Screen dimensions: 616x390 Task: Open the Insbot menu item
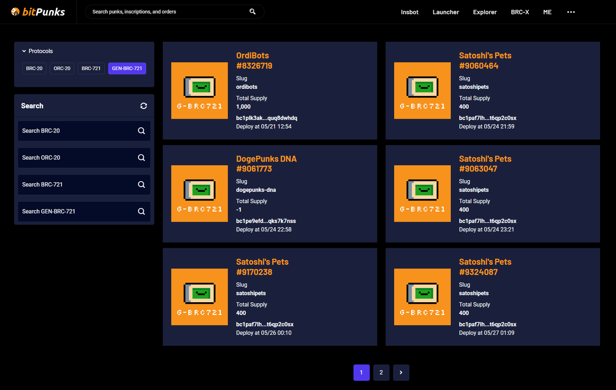[410, 12]
